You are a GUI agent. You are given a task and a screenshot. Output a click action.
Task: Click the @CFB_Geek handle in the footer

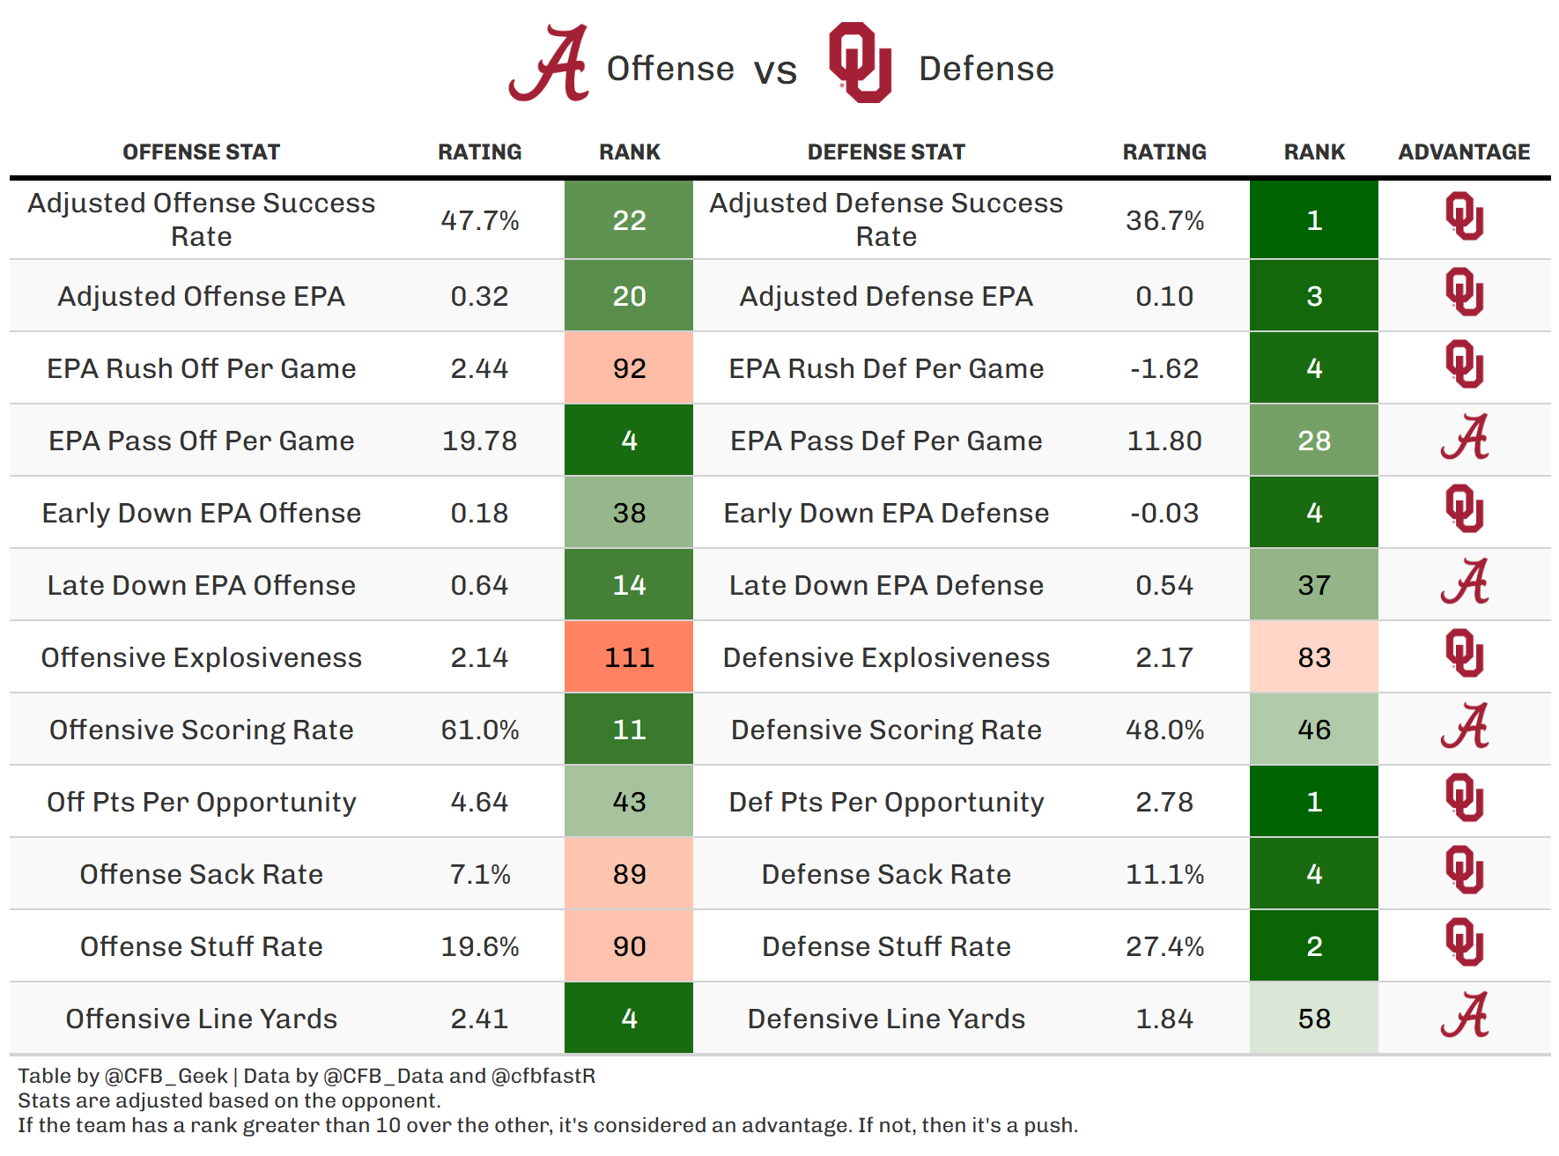point(166,1076)
